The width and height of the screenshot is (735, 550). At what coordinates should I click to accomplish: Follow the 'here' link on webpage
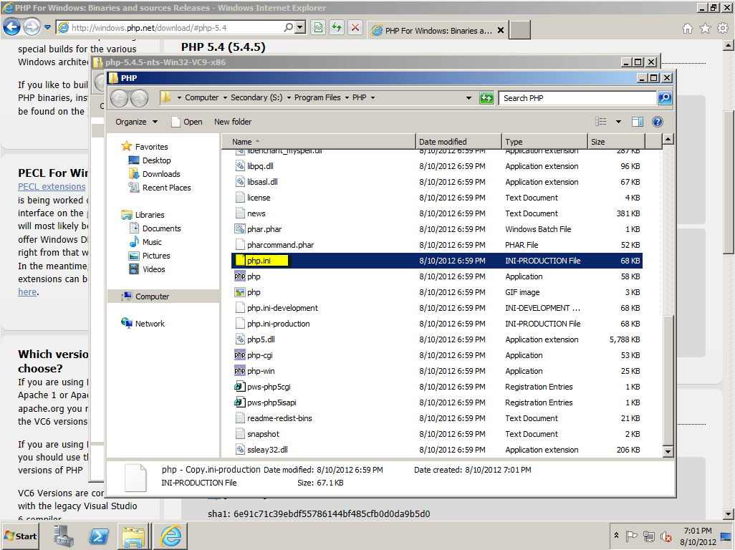27,292
